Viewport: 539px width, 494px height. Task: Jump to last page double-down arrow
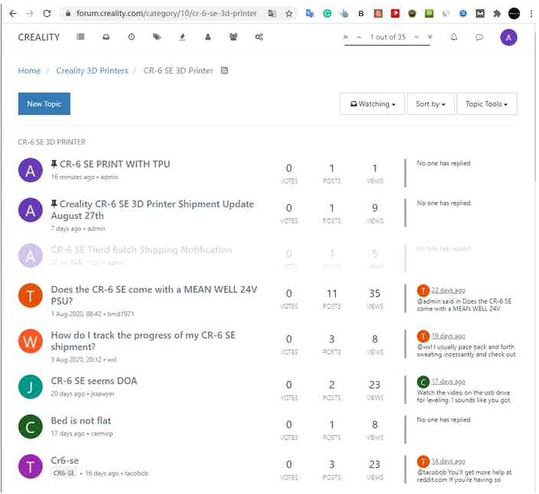(x=430, y=37)
